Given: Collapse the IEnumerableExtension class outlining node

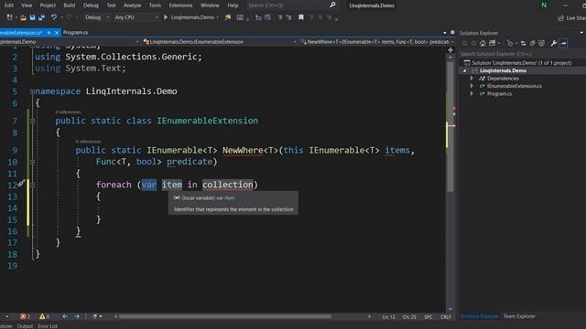Looking at the screenshot, I should tap(33, 121).
